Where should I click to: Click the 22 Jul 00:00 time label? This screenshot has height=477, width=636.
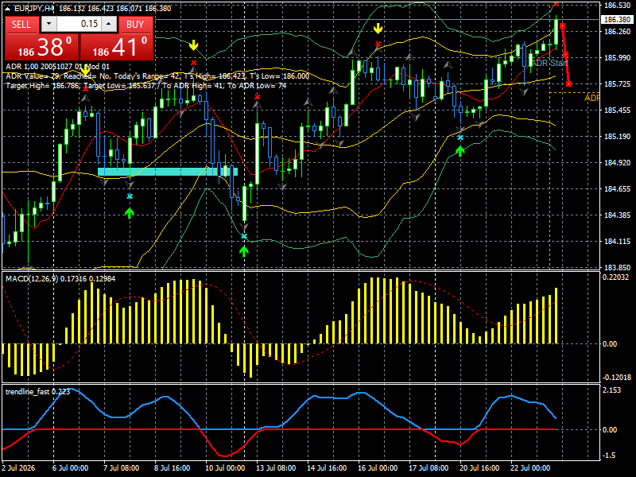click(x=530, y=467)
